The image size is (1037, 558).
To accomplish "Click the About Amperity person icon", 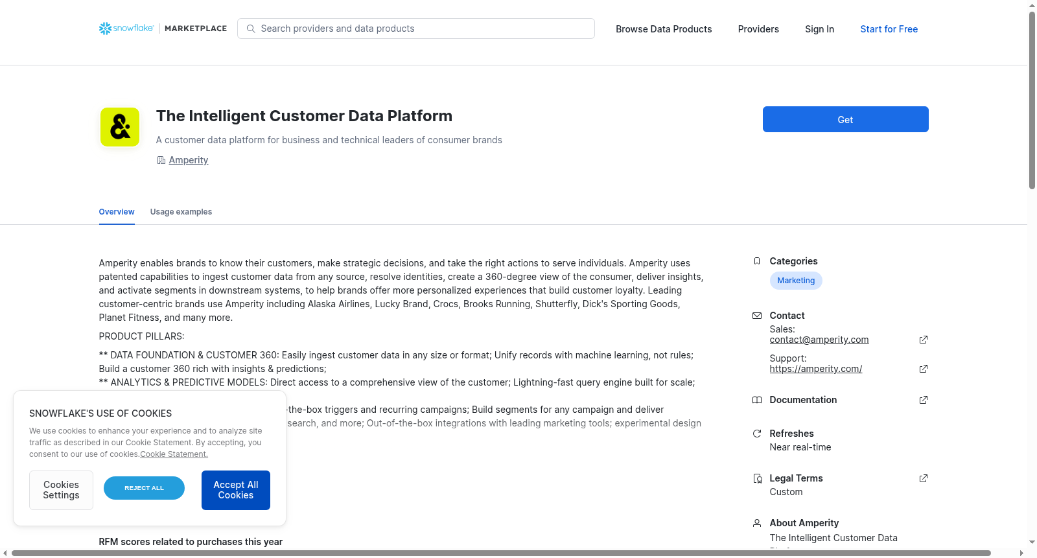I will [756, 523].
